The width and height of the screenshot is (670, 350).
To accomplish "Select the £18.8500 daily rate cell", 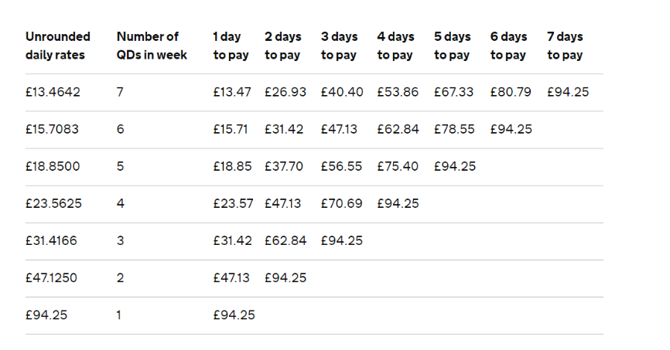I will [x=53, y=166].
